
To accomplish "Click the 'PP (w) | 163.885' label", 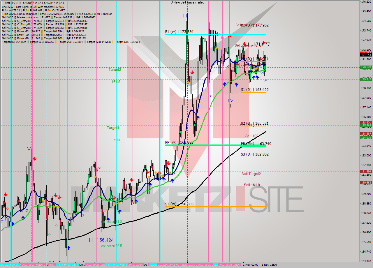I will 179,142.
